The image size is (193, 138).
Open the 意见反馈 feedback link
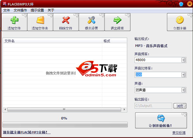[x=179, y=133]
